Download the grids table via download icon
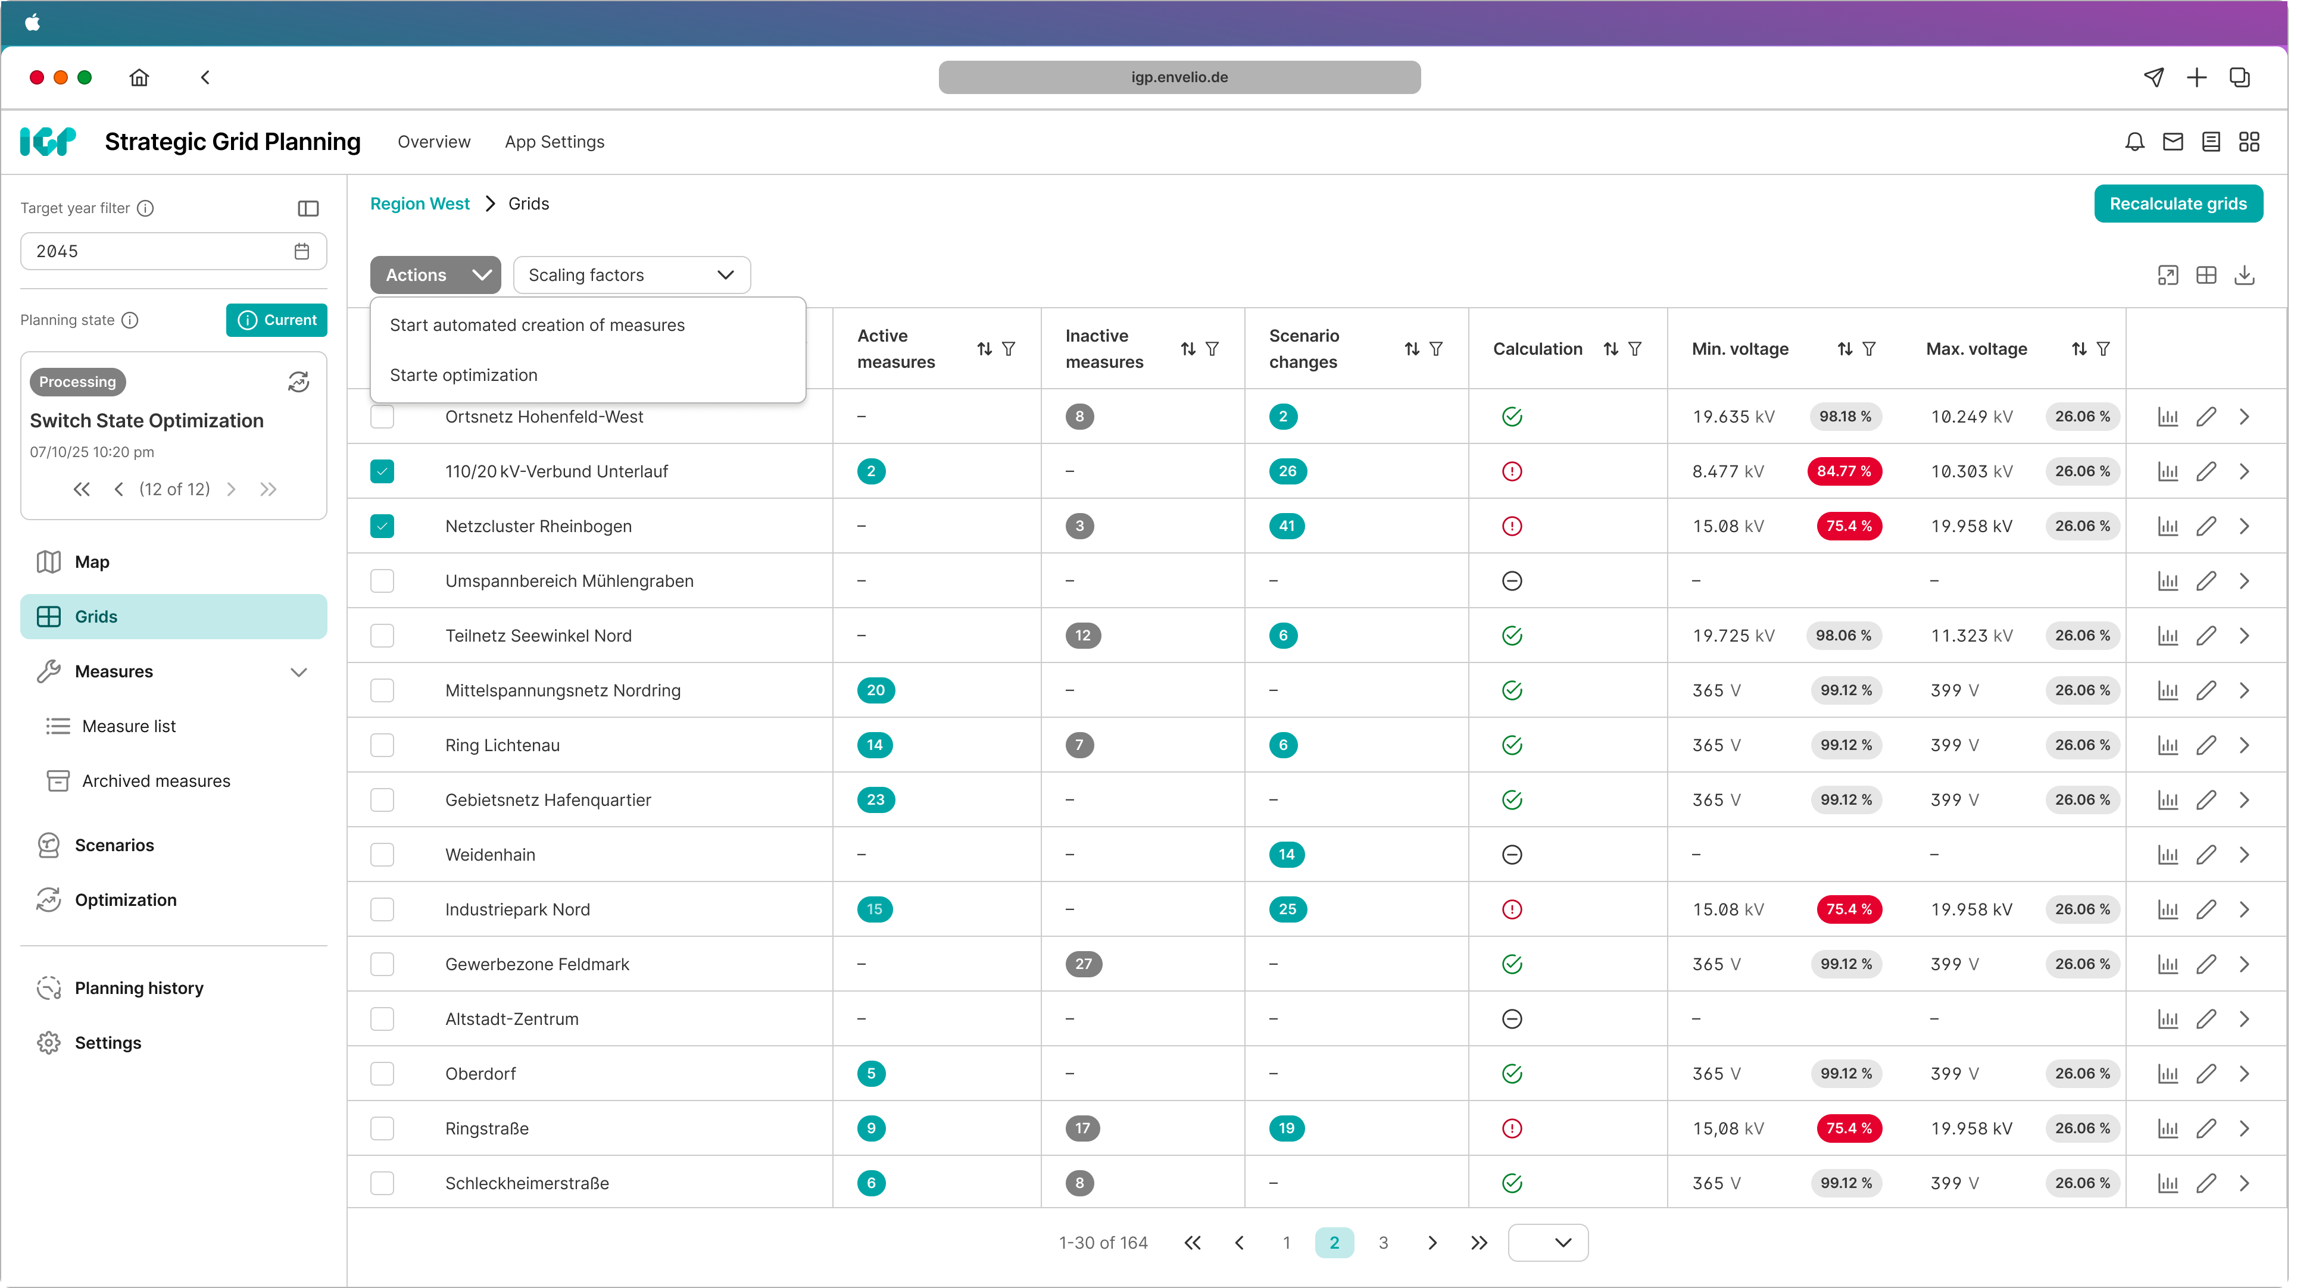The width and height of the screenshot is (2297, 1288). tap(2245, 276)
